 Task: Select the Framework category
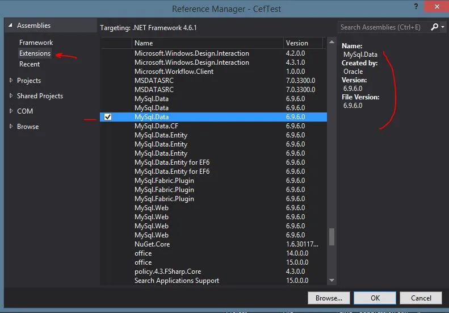click(36, 43)
